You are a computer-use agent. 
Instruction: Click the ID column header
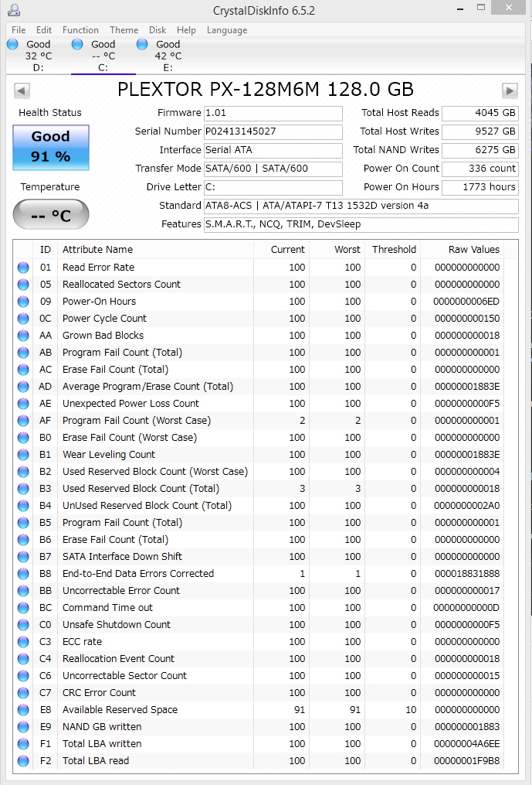[46, 249]
